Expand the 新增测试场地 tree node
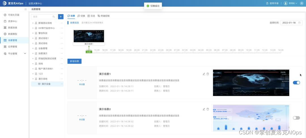This screenshot has height=138, width=306. click(33, 23)
